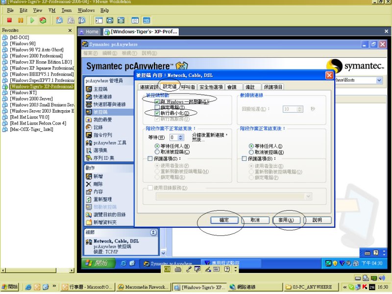Screen dimensions: 392x294
Task: Click the Favorites panel horizontal scrollbar
Action: [38, 270]
